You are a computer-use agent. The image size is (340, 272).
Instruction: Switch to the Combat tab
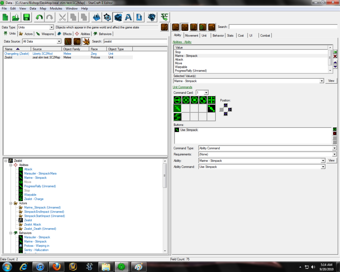click(x=265, y=36)
